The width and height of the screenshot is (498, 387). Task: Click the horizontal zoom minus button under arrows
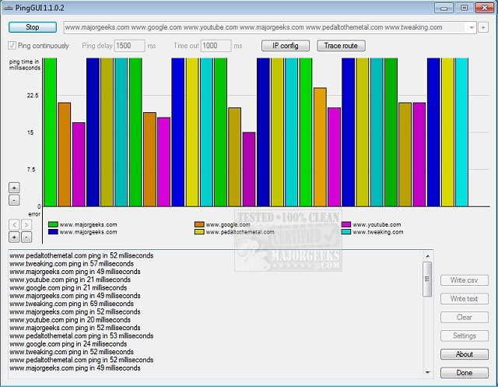point(26,237)
